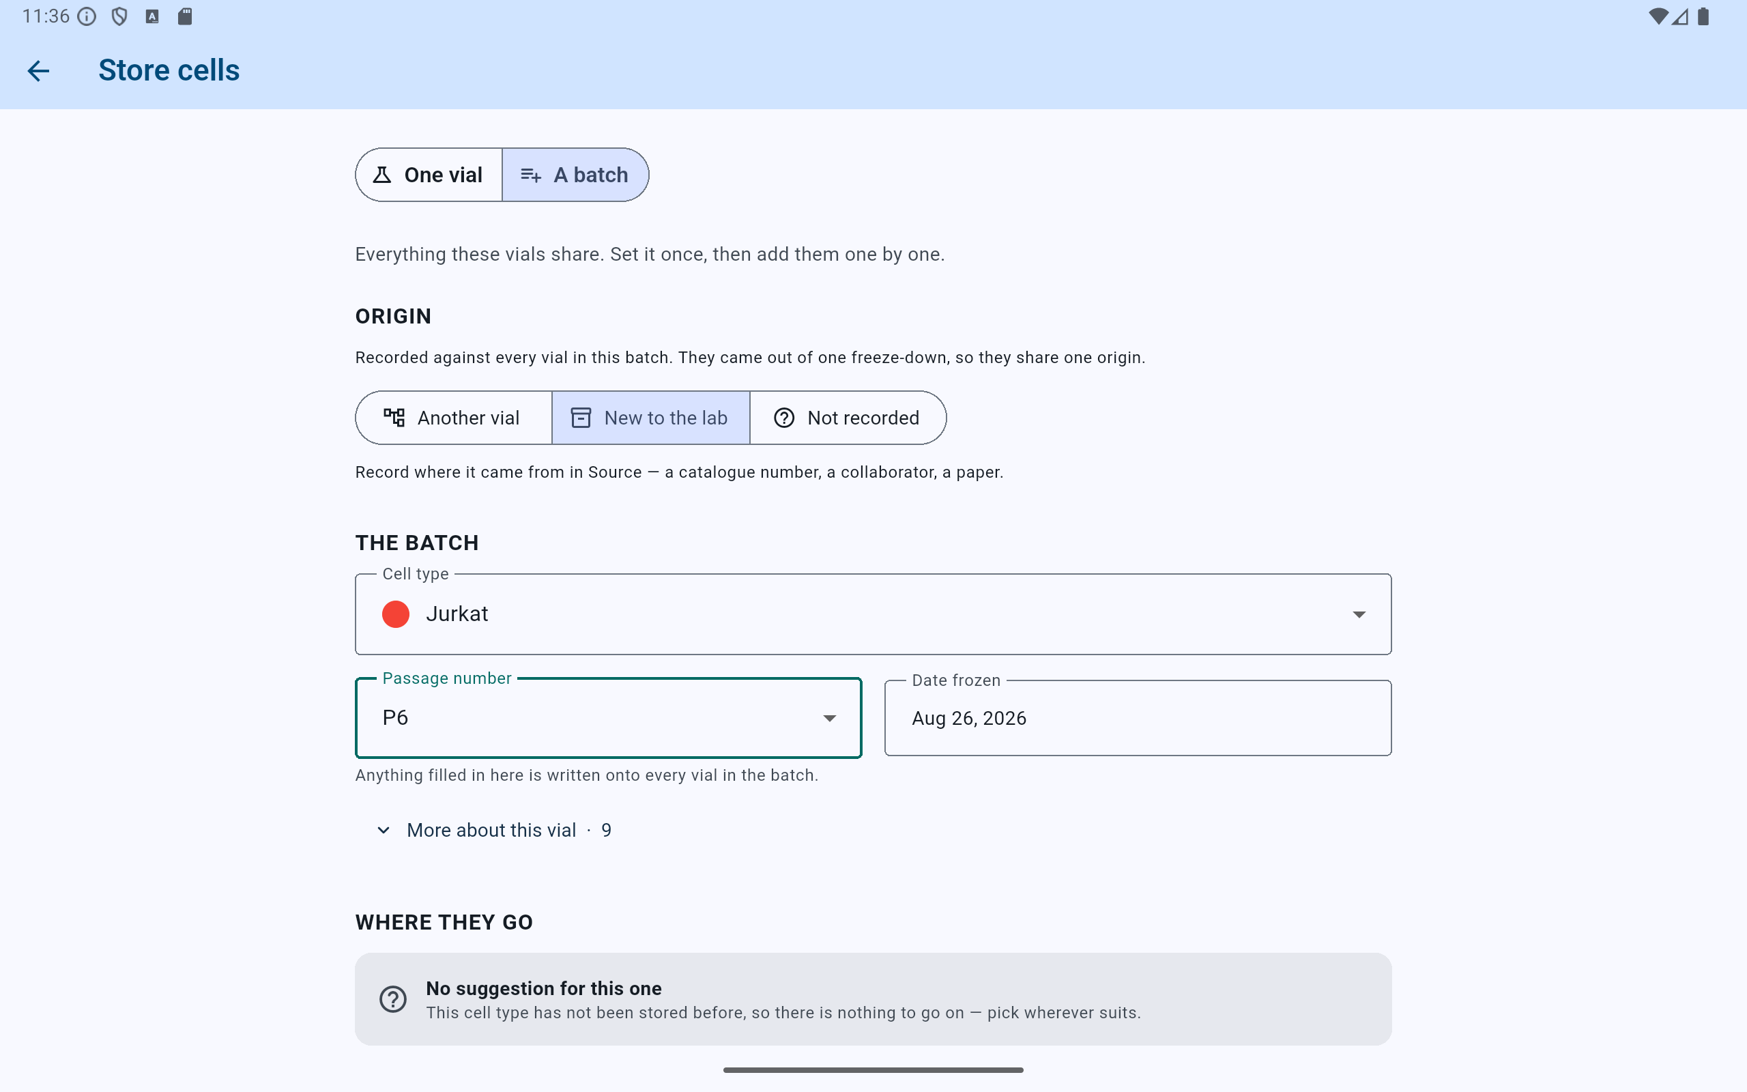This screenshot has width=1747, height=1092.
Task: Choose New to the lab origin segment
Action: (651, 418)
